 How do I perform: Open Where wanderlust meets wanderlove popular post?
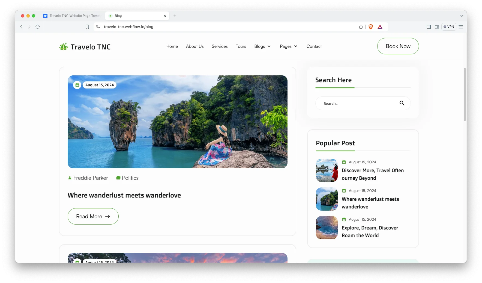(370, 203)
